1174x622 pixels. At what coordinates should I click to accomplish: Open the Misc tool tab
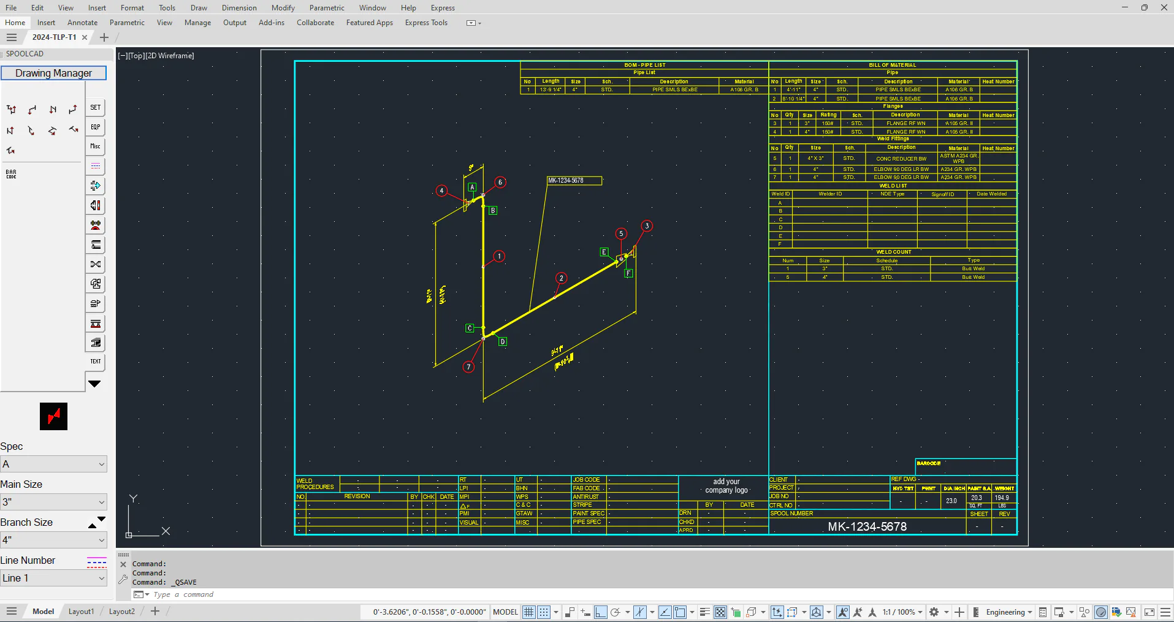click(x=96, y=146)
